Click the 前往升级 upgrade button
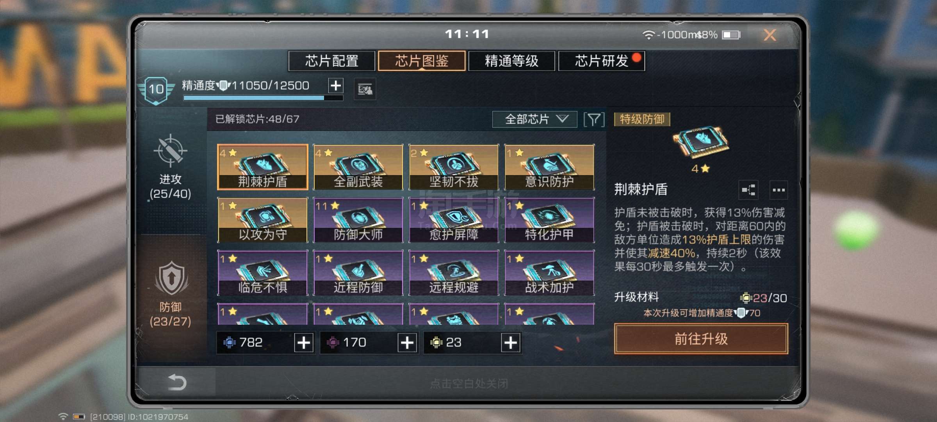 point(701,339)
